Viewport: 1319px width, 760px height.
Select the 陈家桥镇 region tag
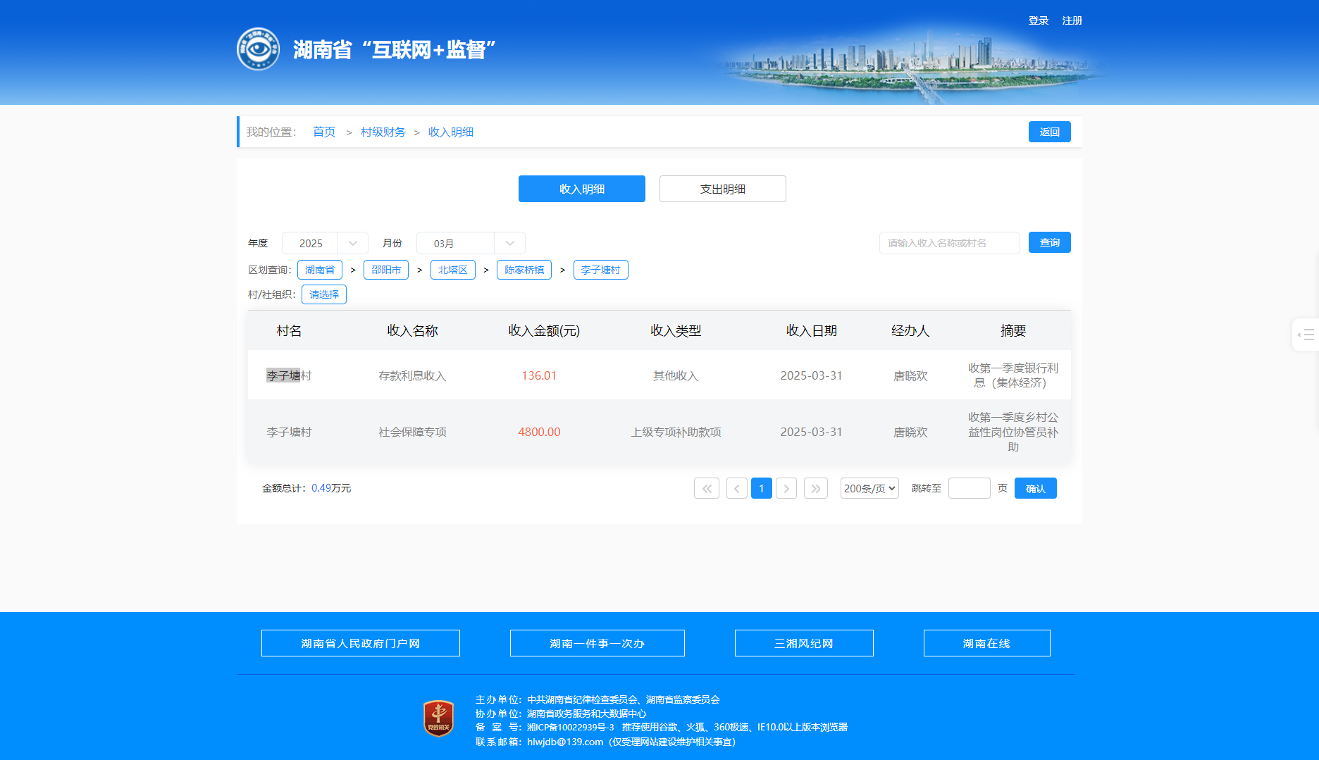coord(524,270)
